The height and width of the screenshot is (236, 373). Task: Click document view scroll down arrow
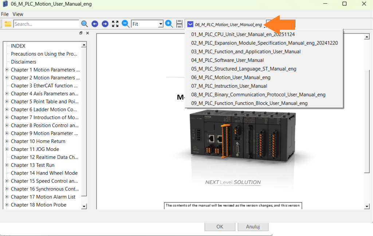point(367,207)
